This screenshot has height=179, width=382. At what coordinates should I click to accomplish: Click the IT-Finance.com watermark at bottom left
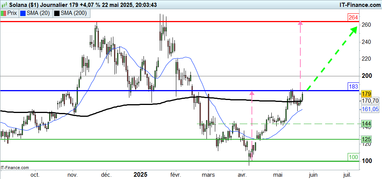15,168
